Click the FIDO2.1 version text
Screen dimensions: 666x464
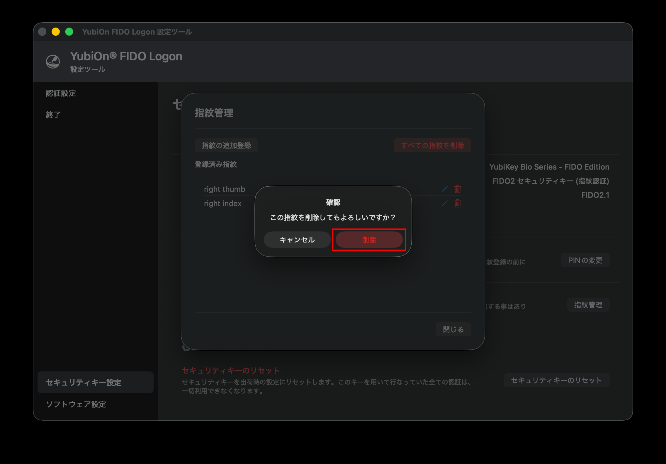click(x=595, y=195)
